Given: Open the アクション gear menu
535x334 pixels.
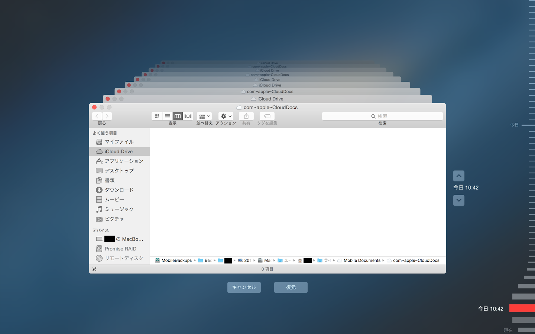Looking at the screenshot, I should (x=226, y=116).
